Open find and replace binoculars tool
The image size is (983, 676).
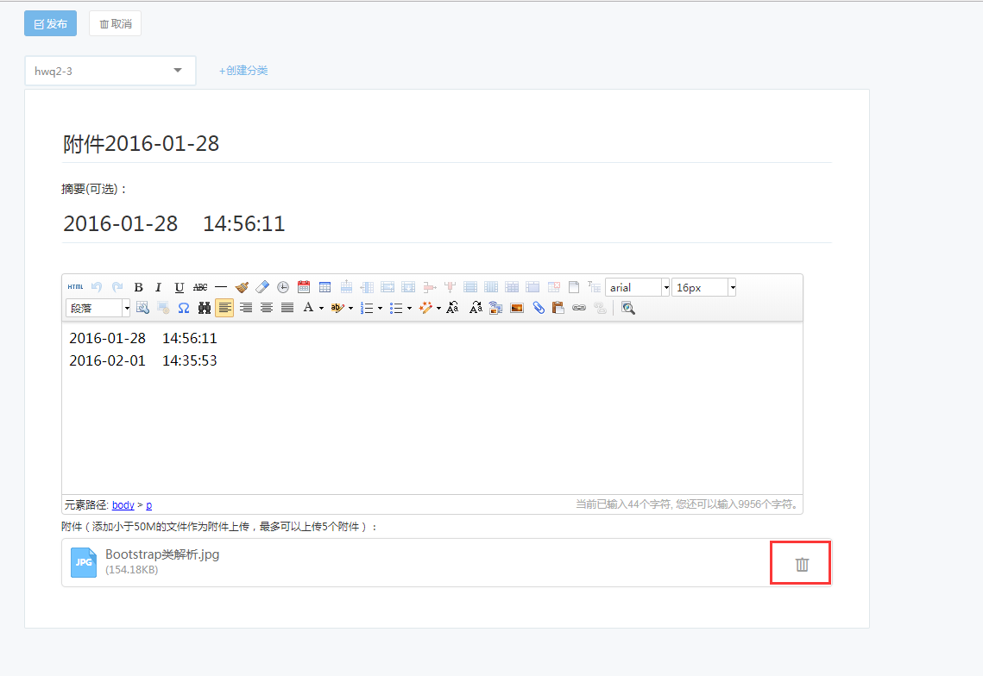pyautogui.click(x=205, y=308)
